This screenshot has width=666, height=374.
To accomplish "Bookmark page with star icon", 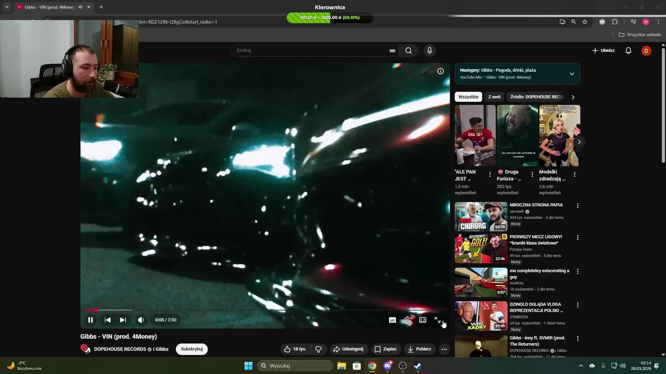I will tap(585, 22).
